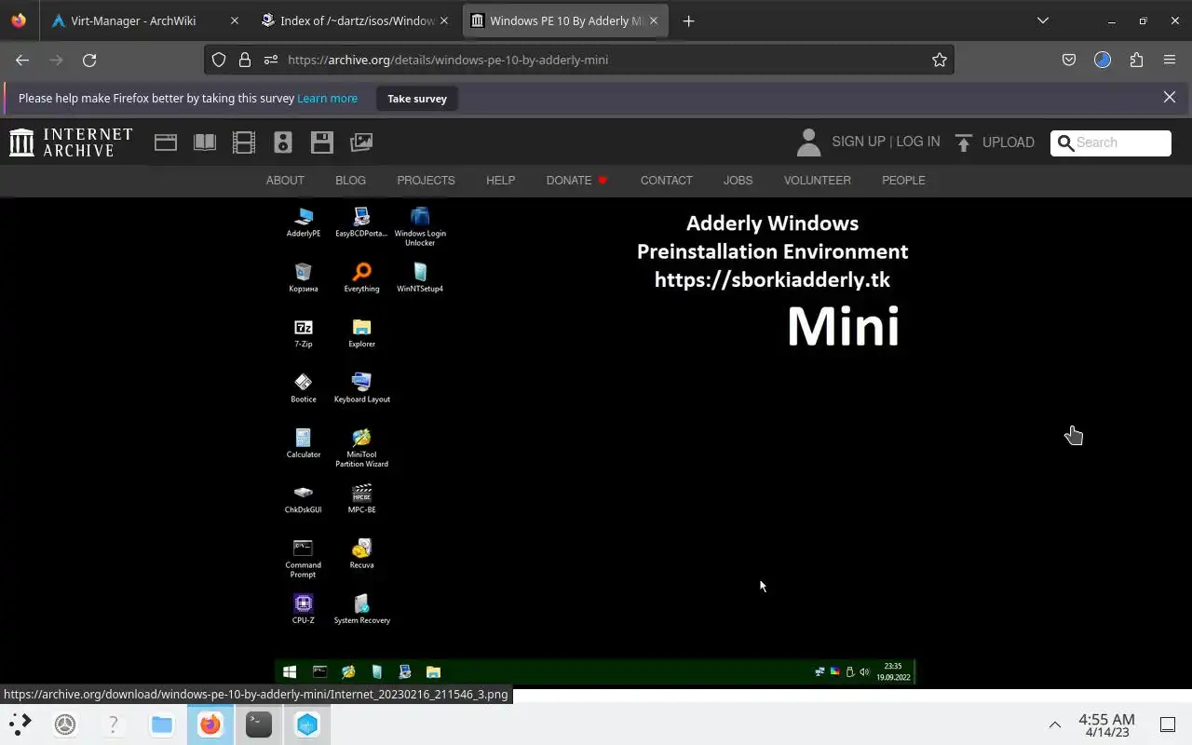The height and width of the screenshot is (745, 1192).
Task: Open the Firefox extensions puzzle icon
Action: [x=1136, y=60]
